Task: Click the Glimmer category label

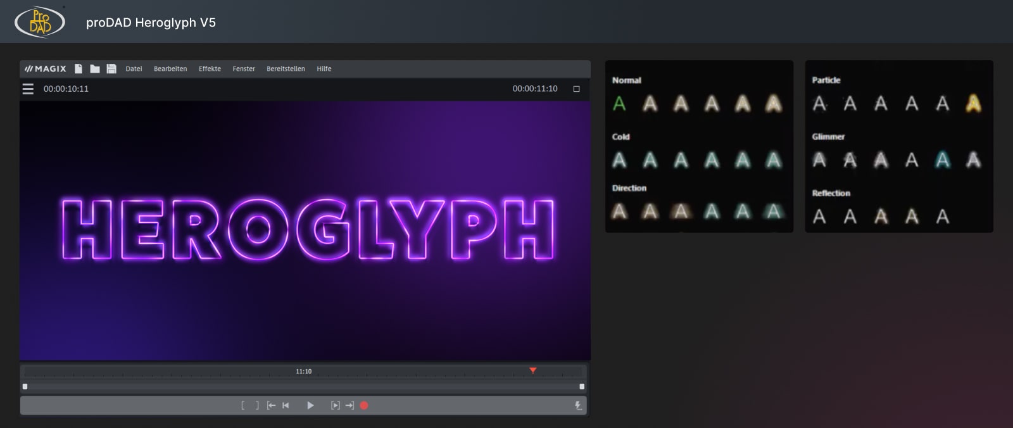Action: coord(829,137)
